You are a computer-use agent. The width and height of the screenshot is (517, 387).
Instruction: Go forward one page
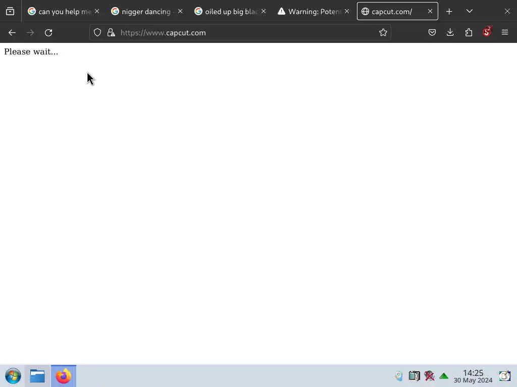click(30, 33)
